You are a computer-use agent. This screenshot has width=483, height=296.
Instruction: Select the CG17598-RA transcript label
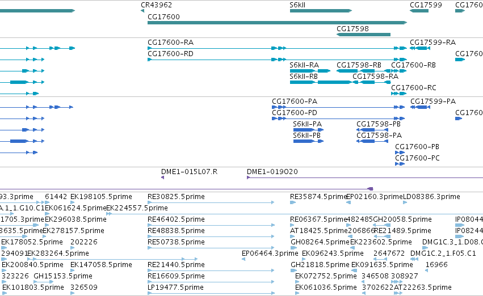[x=375, y=77]
